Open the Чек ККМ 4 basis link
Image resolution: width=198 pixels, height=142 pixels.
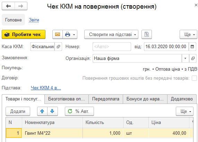[46, 88]
